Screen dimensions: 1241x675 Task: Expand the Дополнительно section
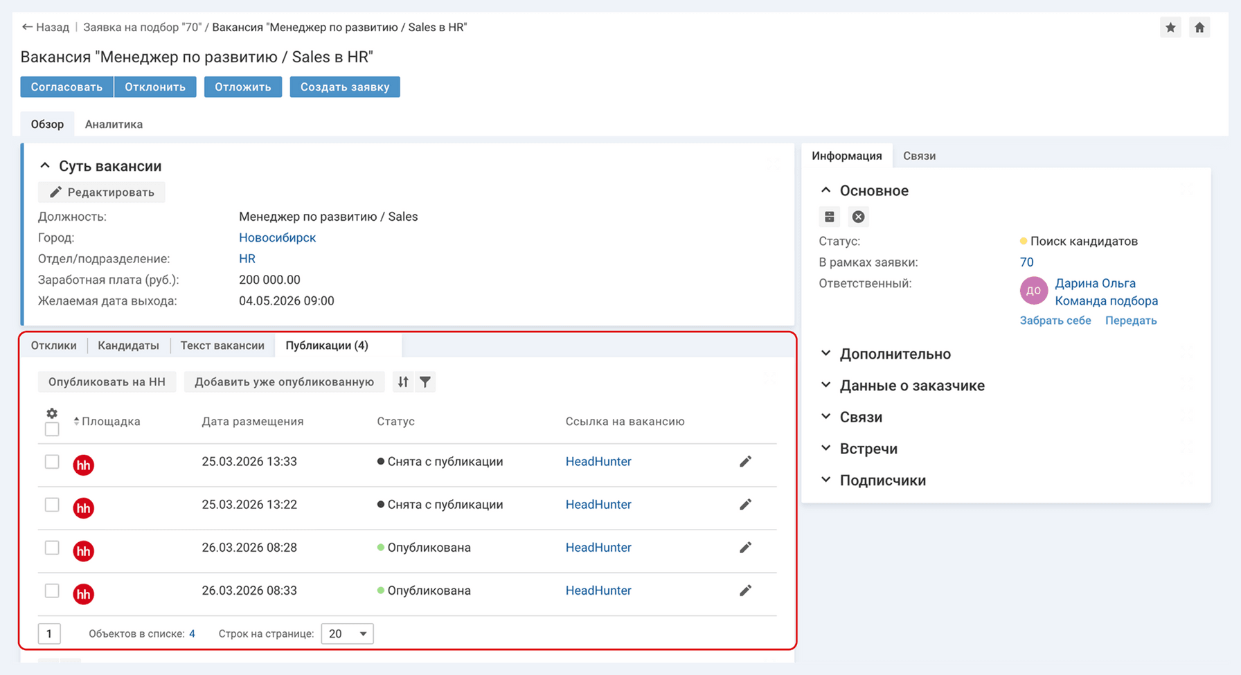(x=895, y=354)
